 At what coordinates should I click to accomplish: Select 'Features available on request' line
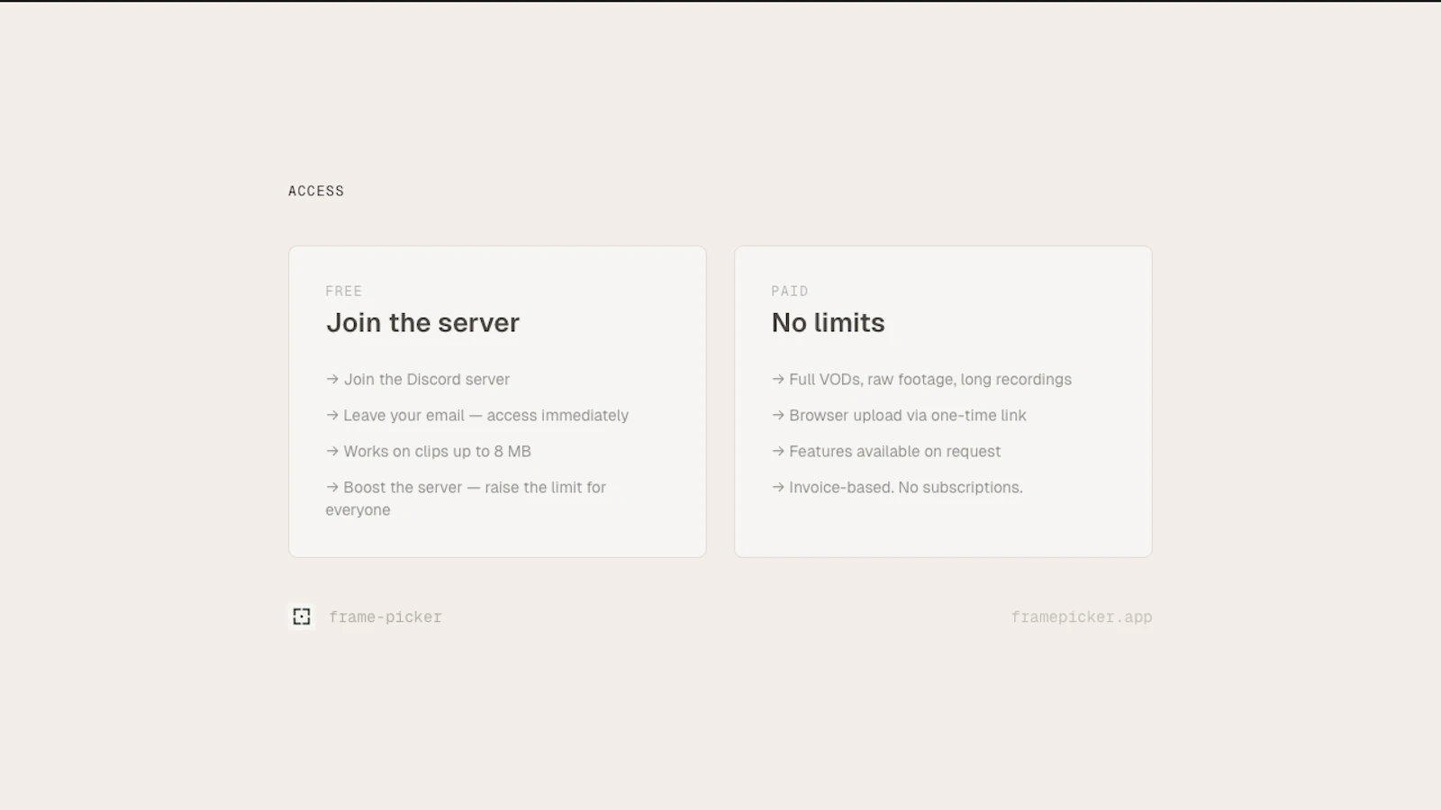[x=886, y=452]
